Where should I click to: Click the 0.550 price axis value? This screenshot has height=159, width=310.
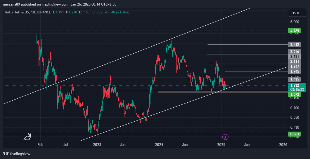[x=295, y=118]
